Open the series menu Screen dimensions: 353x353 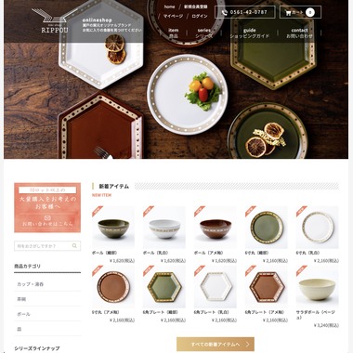204,33
